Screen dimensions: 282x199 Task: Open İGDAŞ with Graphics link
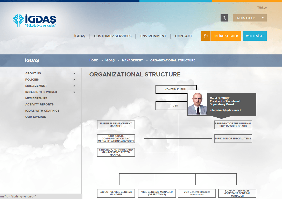click(42, 111)
